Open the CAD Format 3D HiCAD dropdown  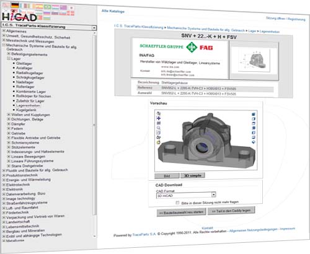[x=214, y=195]
